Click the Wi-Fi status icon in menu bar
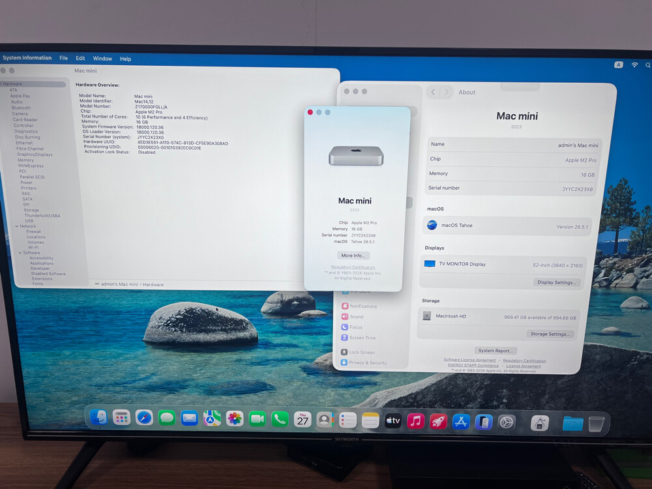Screen dimensions: 652x489 634,65
